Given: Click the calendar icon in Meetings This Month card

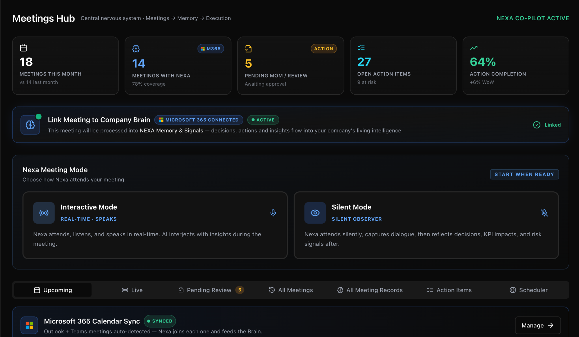Looking at the screenshot, I should (23, 48).
